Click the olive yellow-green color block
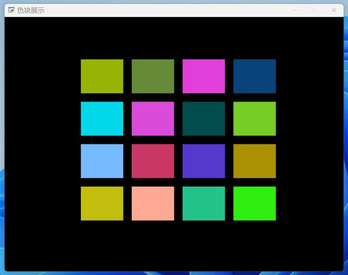348x275 pixels. (x=101, y=76)
